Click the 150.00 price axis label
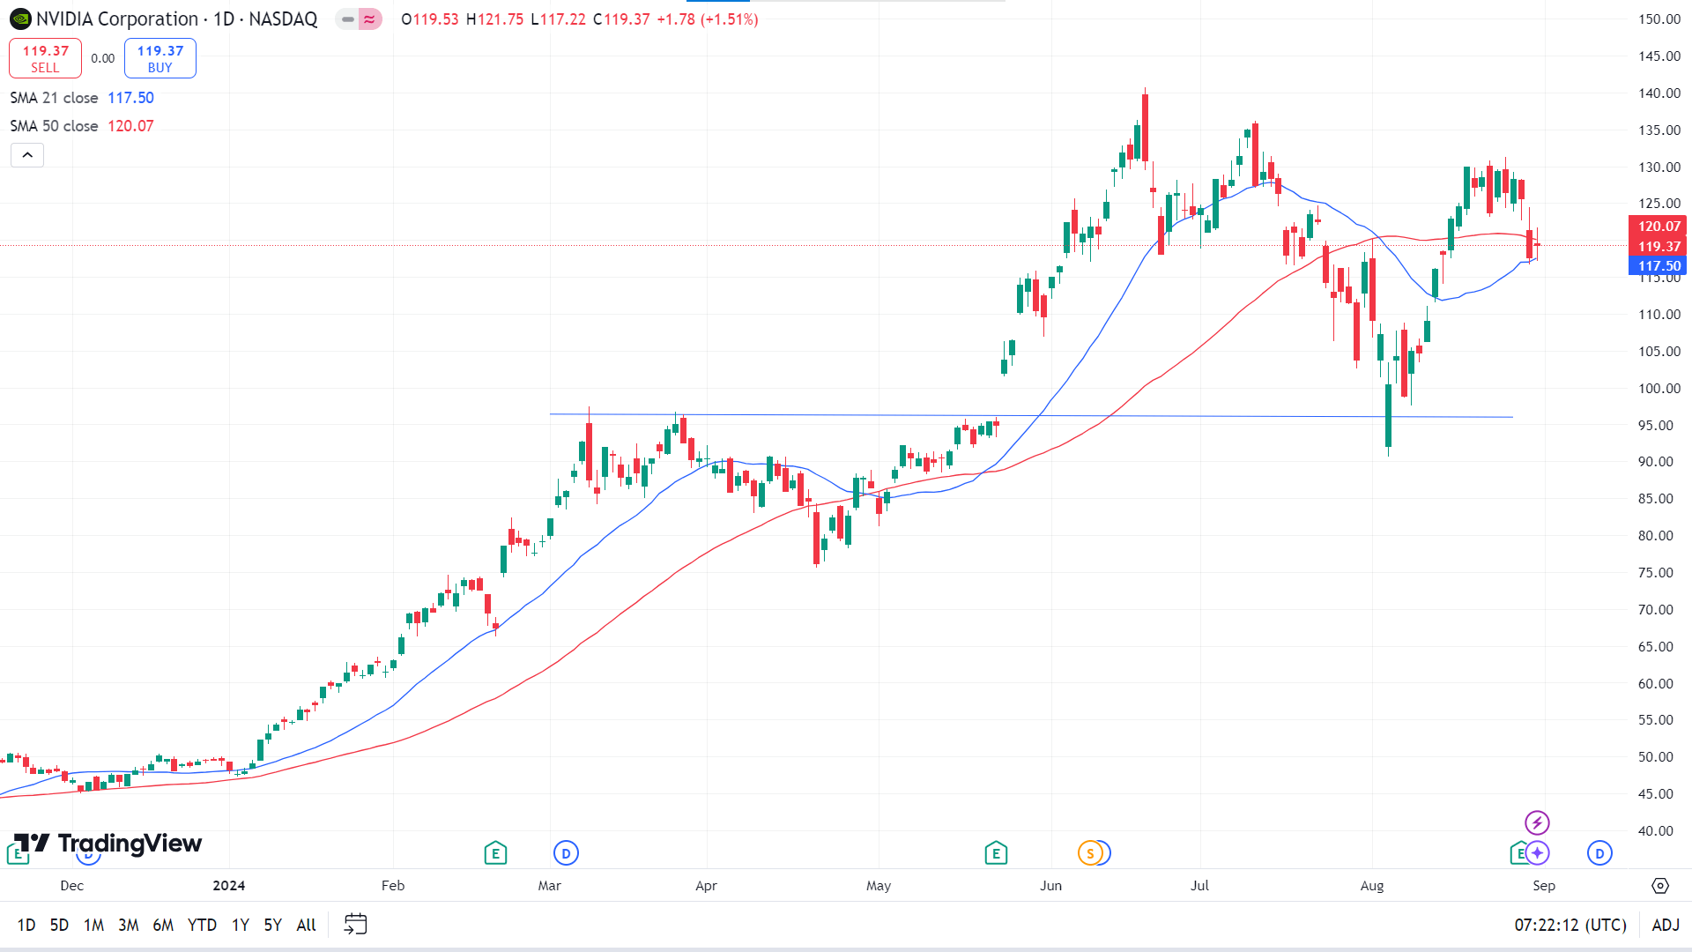1692x952 pixels. coord(1659,19)
